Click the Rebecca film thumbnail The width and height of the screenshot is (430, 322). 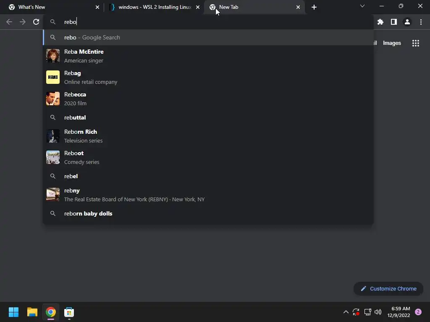pyautogui.click(x=53, y=99)
